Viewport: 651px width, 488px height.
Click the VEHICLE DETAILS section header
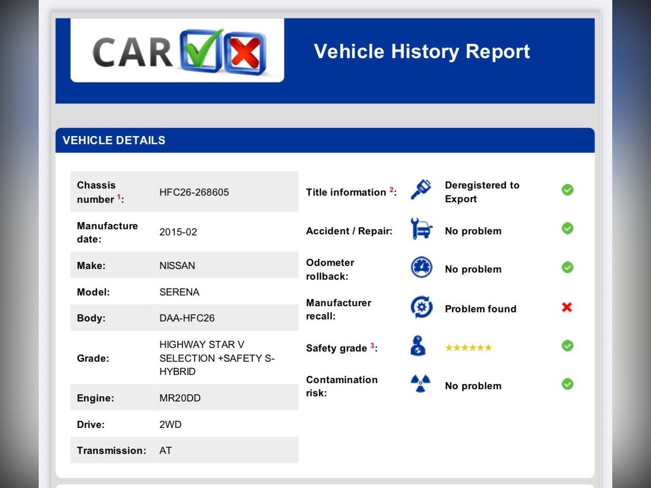click(x=114, y=141)
